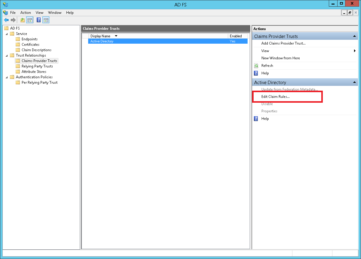Toggle the action pane visibility toolbar icon

tap(46, 20)
